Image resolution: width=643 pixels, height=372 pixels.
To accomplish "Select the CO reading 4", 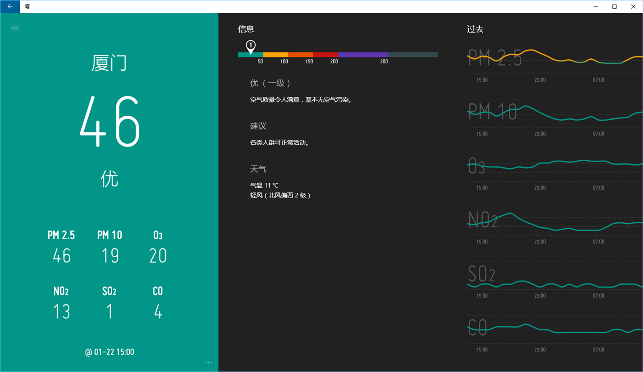I will [158, 312].
